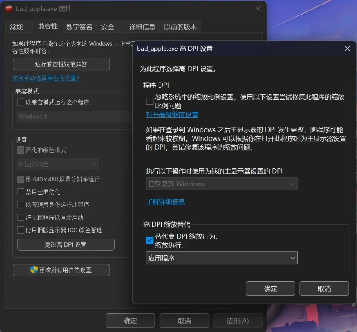Viewport: 357px width, 332px height.
Task: Switch to the 常规 tab
Action: point(16,27)
